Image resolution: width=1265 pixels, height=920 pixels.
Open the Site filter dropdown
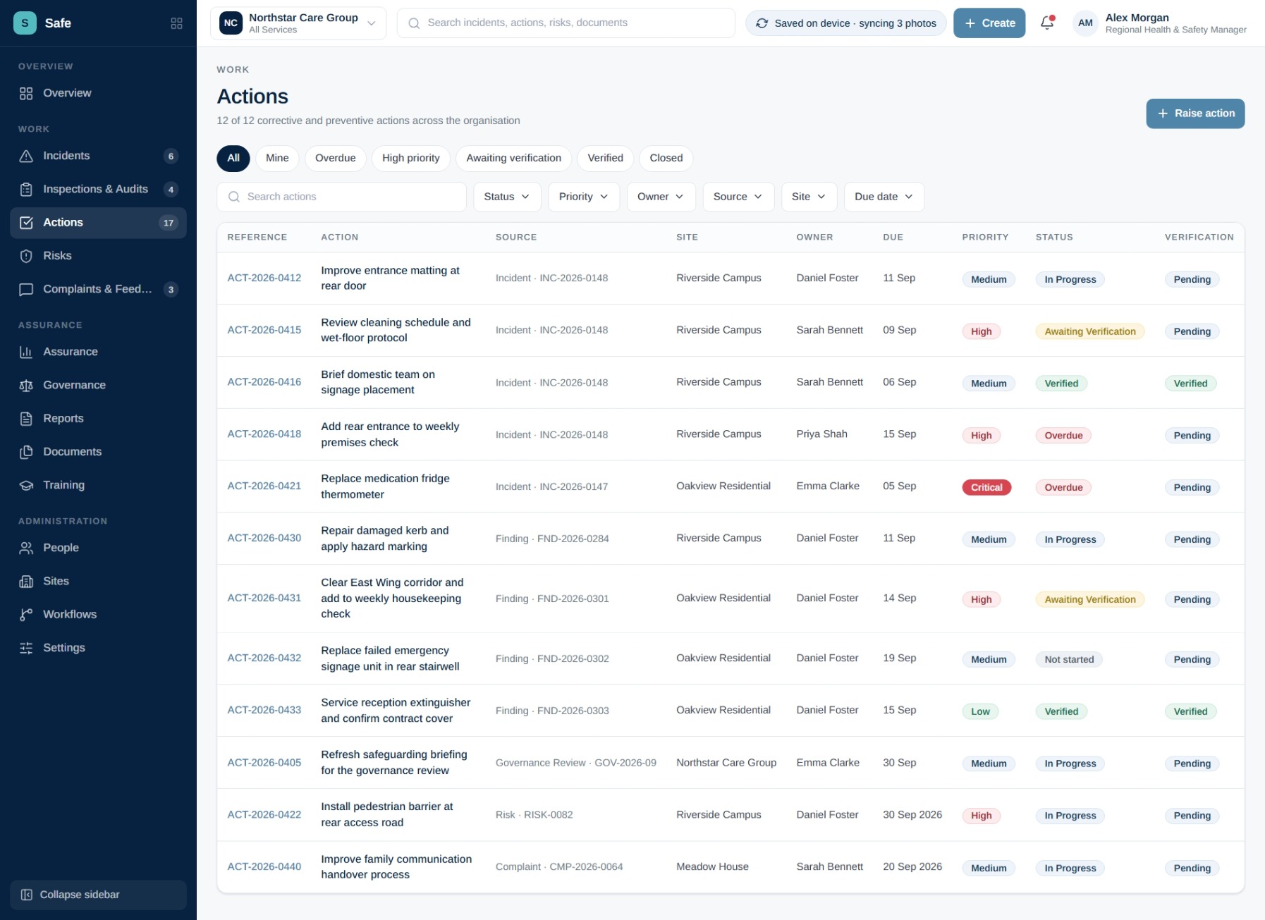(809, 197)
